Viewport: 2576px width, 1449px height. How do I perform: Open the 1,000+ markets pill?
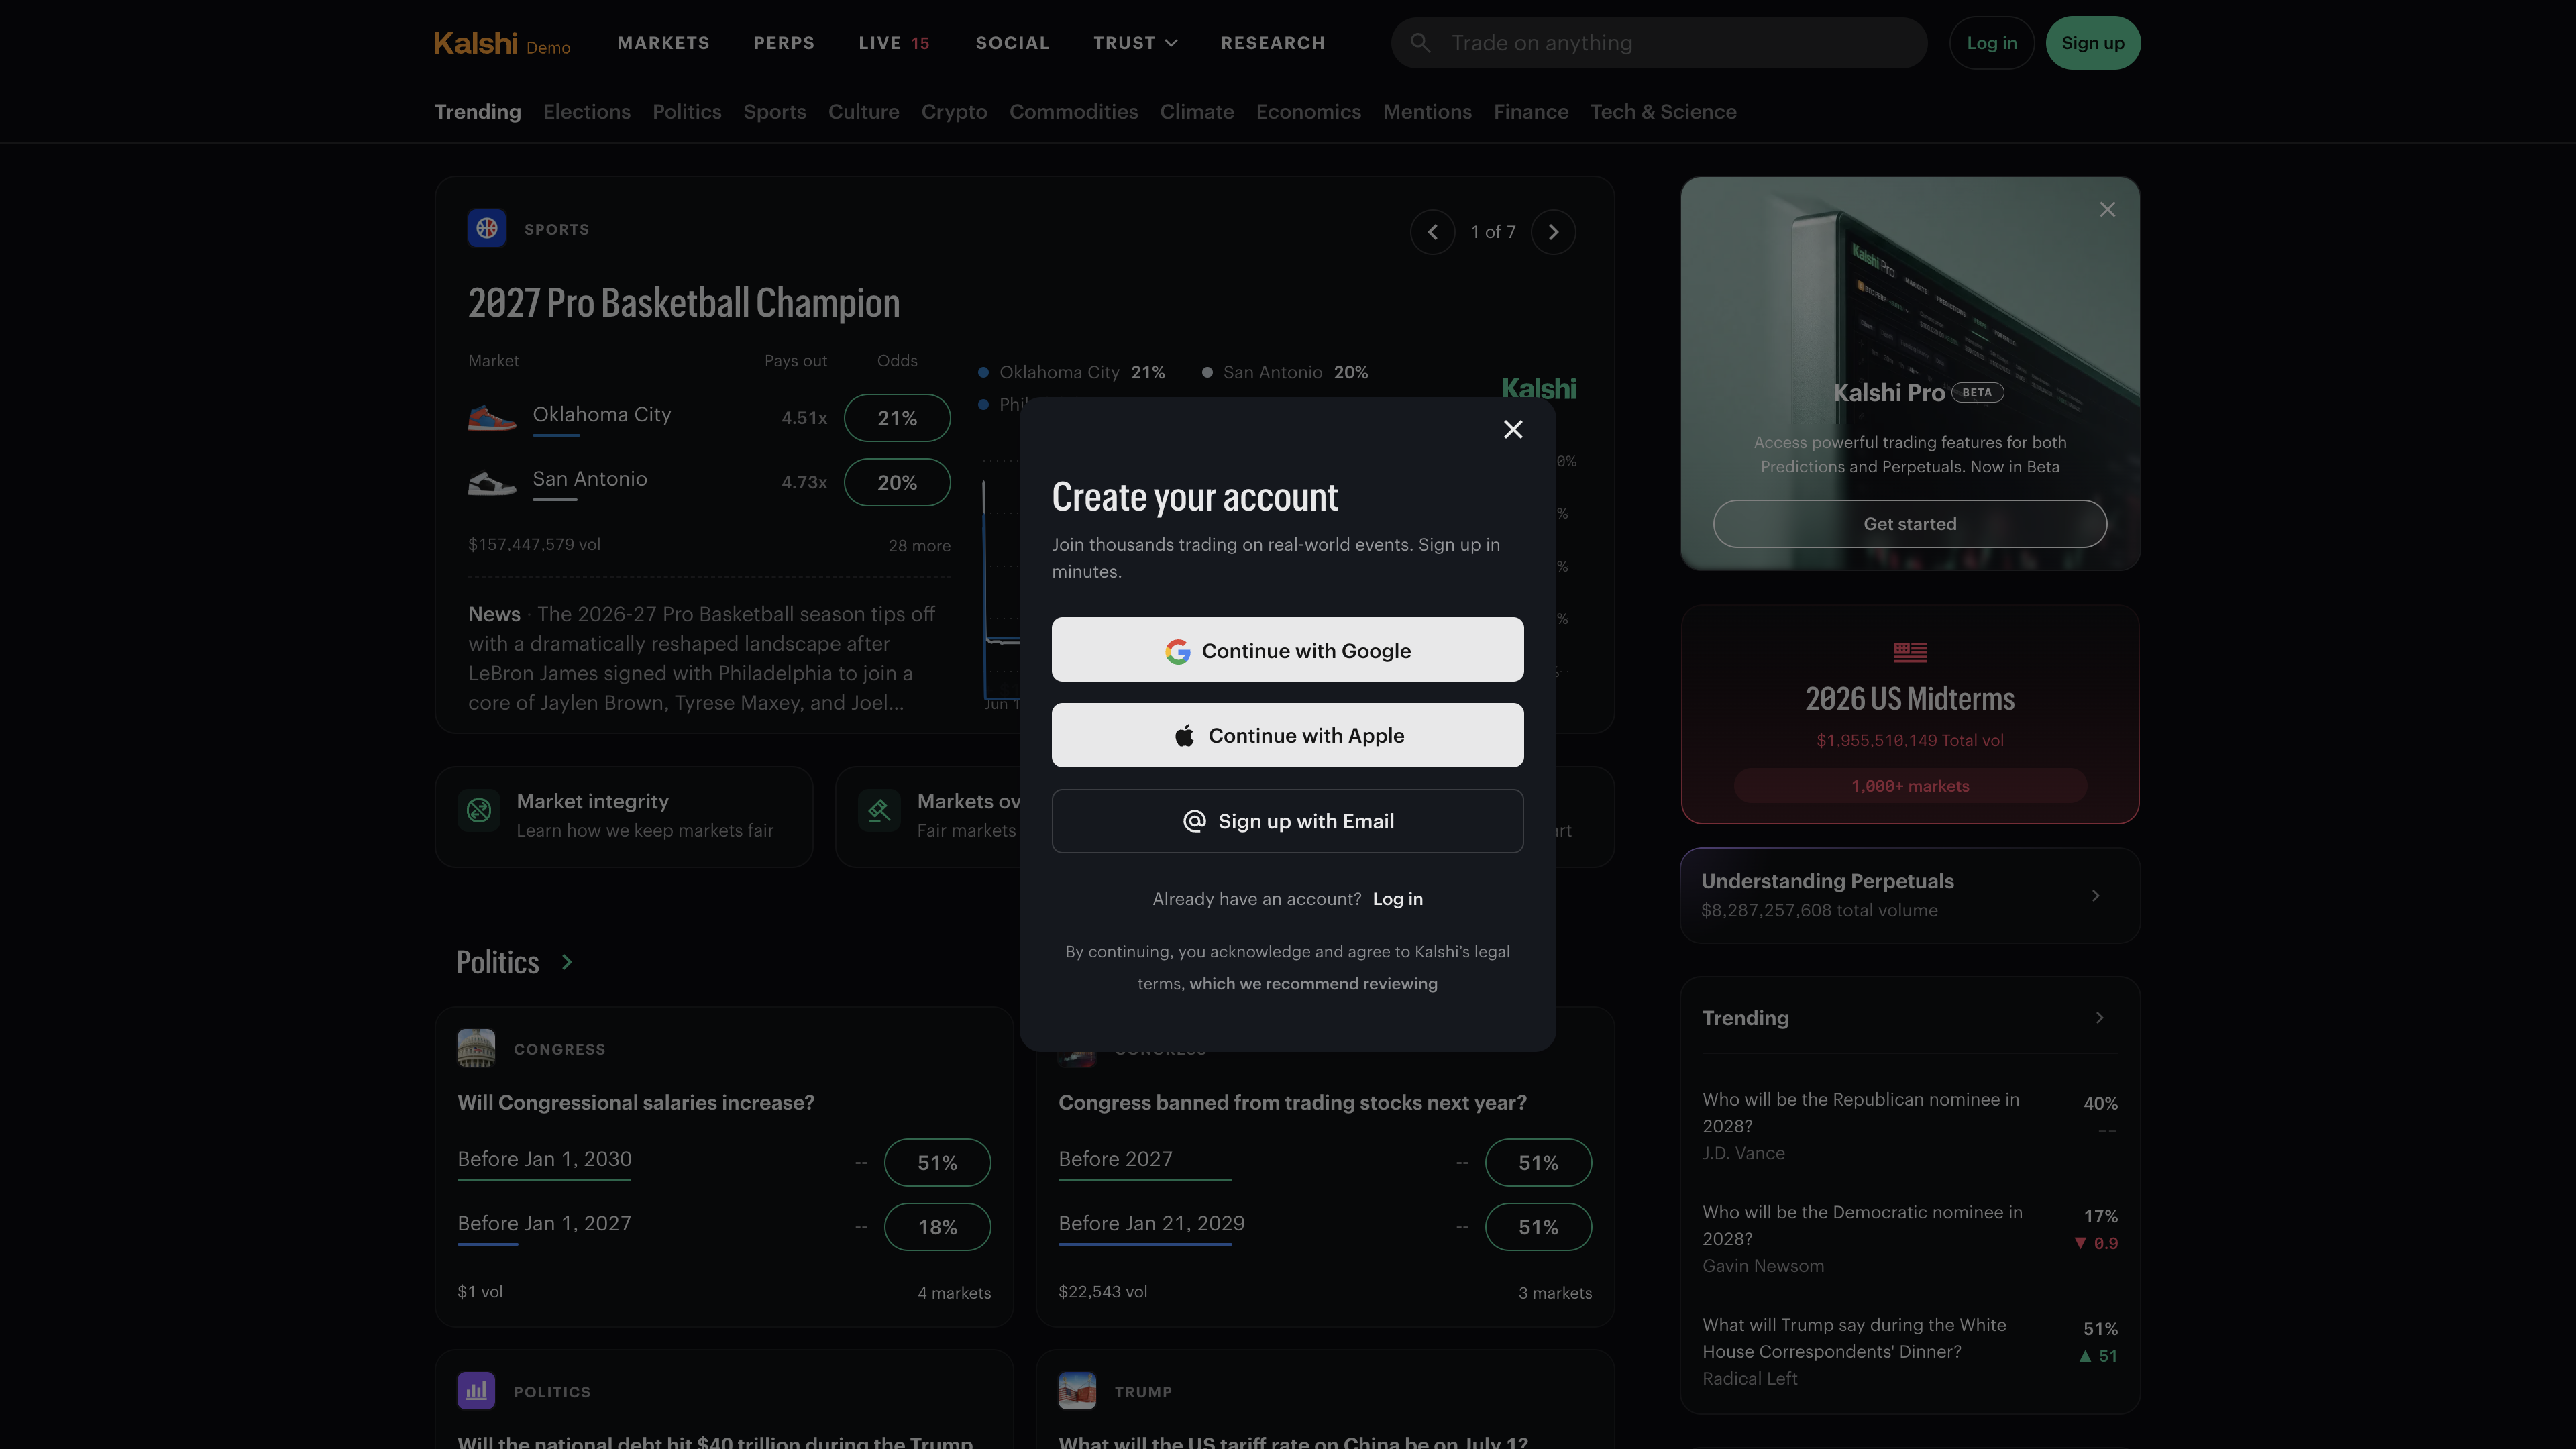1909,786
